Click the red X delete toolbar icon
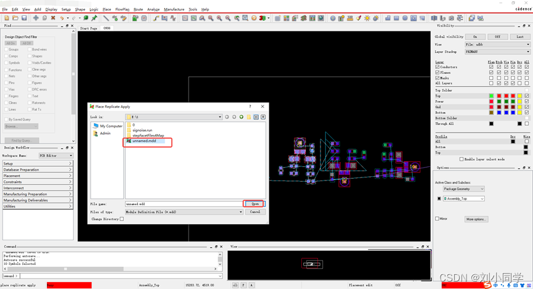 [x=53, y=18]
